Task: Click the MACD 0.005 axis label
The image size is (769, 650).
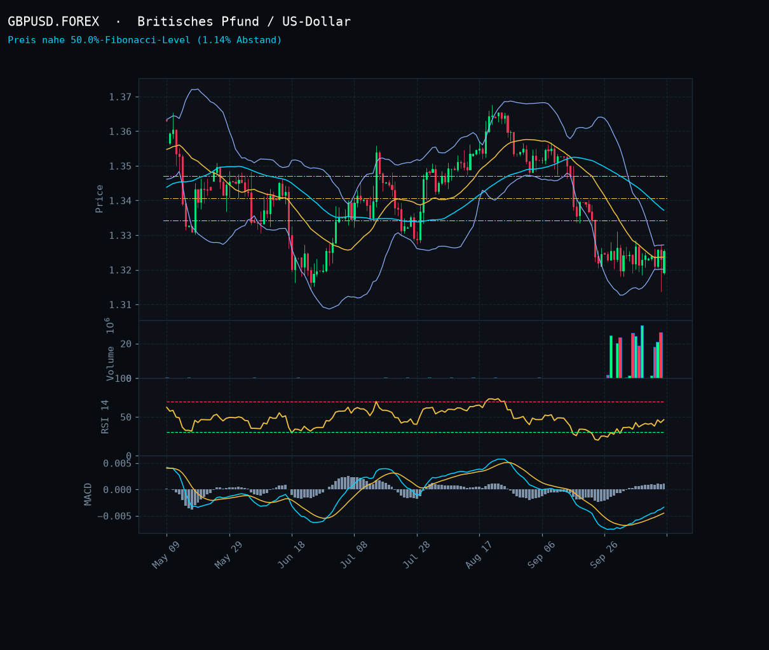Action: (118, 464)
